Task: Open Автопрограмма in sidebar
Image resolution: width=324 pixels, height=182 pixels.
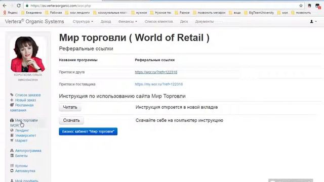Action: [x=28, y=151]
